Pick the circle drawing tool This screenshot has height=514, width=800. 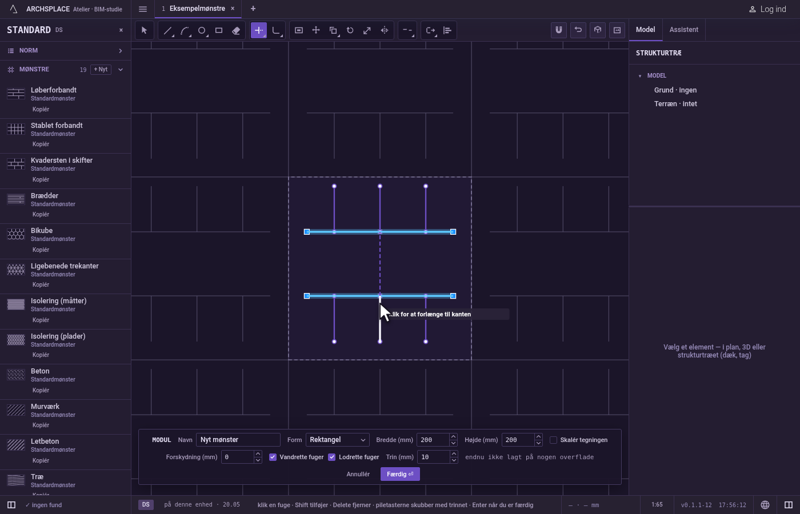pos(202,30)
